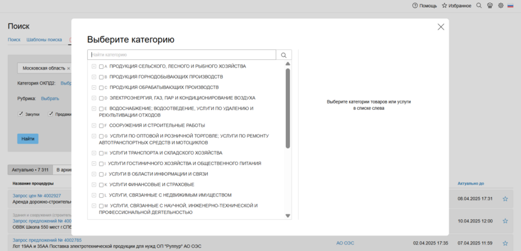
Task: Open Help with the question mark icon
Action: [425, 6]
